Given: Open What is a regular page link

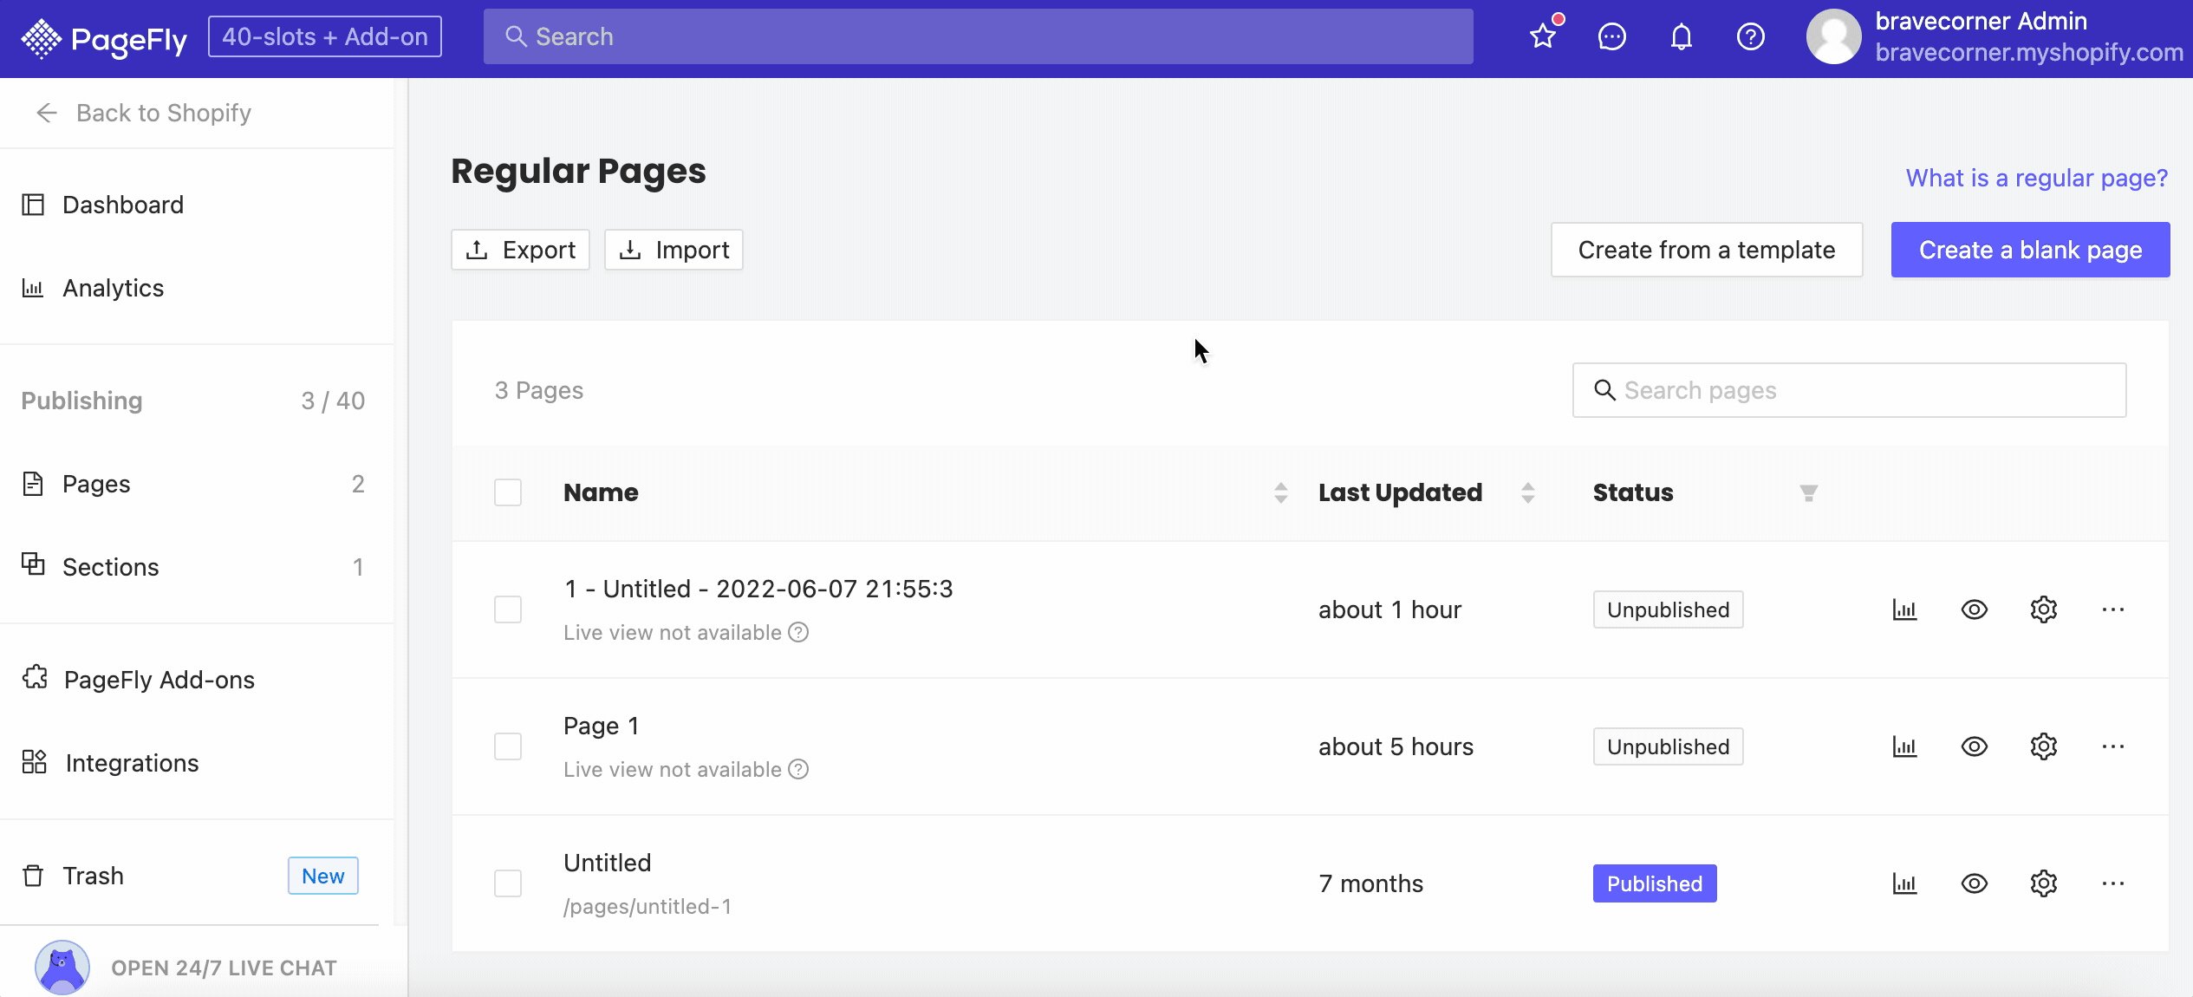Looking at the screenshot, I should (x=2037, y=178).
